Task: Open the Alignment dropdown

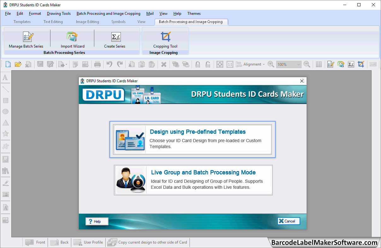Action: coord(250,64)
